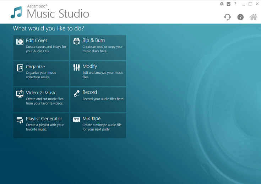This screenshot has width=261, height=184.
Task: Click the 'What would you like to do?' heading
Action: point(48,28)
